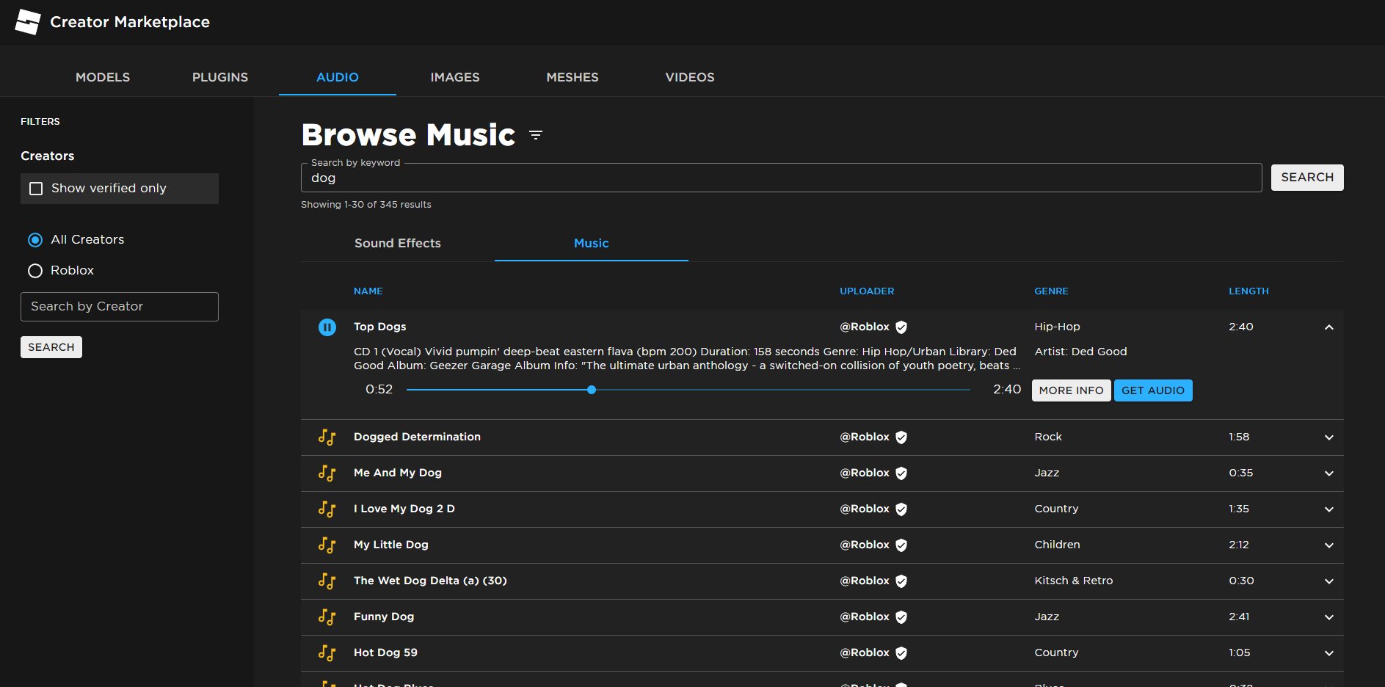1385x687 pixels.
Task: Play the My Little Dog music icon
Action: pyautogui.click(x=327, y=545)
